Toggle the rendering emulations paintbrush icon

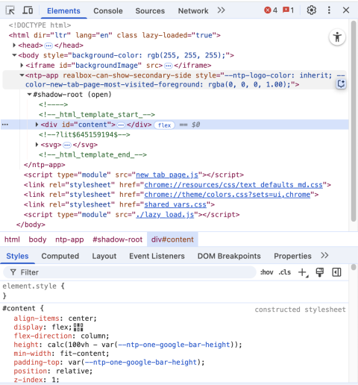point(320,272)
